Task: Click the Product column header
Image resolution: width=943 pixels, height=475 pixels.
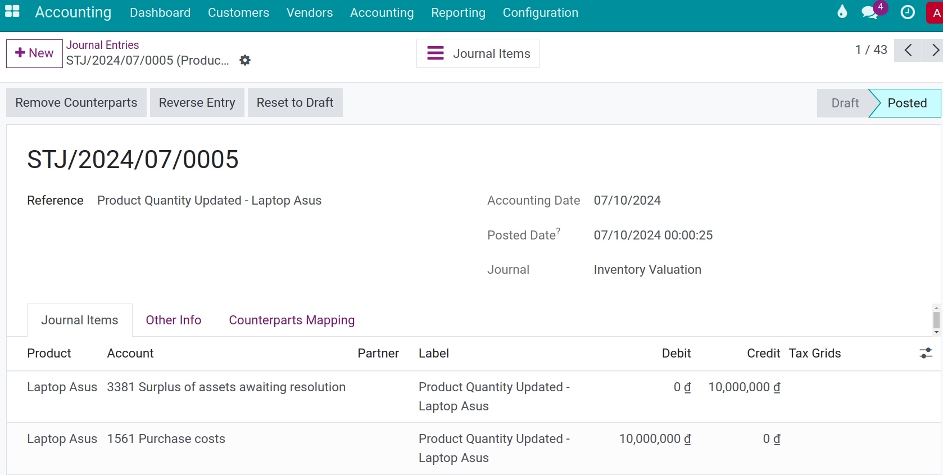Action: 49,354
